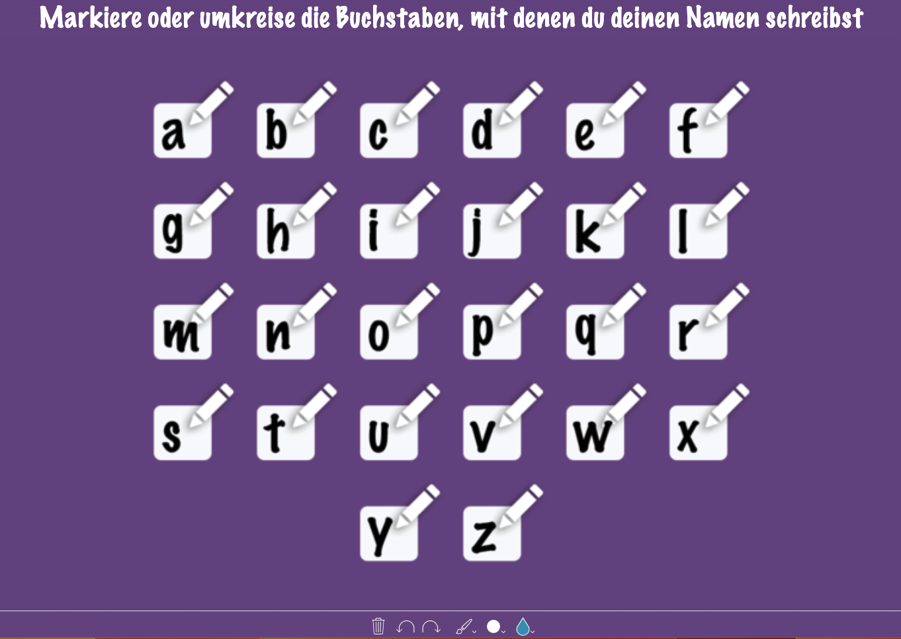
Task: Mark the letter w tile
Action: 595,433
